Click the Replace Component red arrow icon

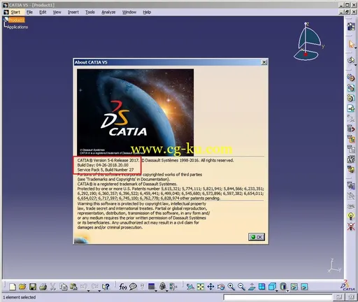pyautogui.click(x=351, y=129)
